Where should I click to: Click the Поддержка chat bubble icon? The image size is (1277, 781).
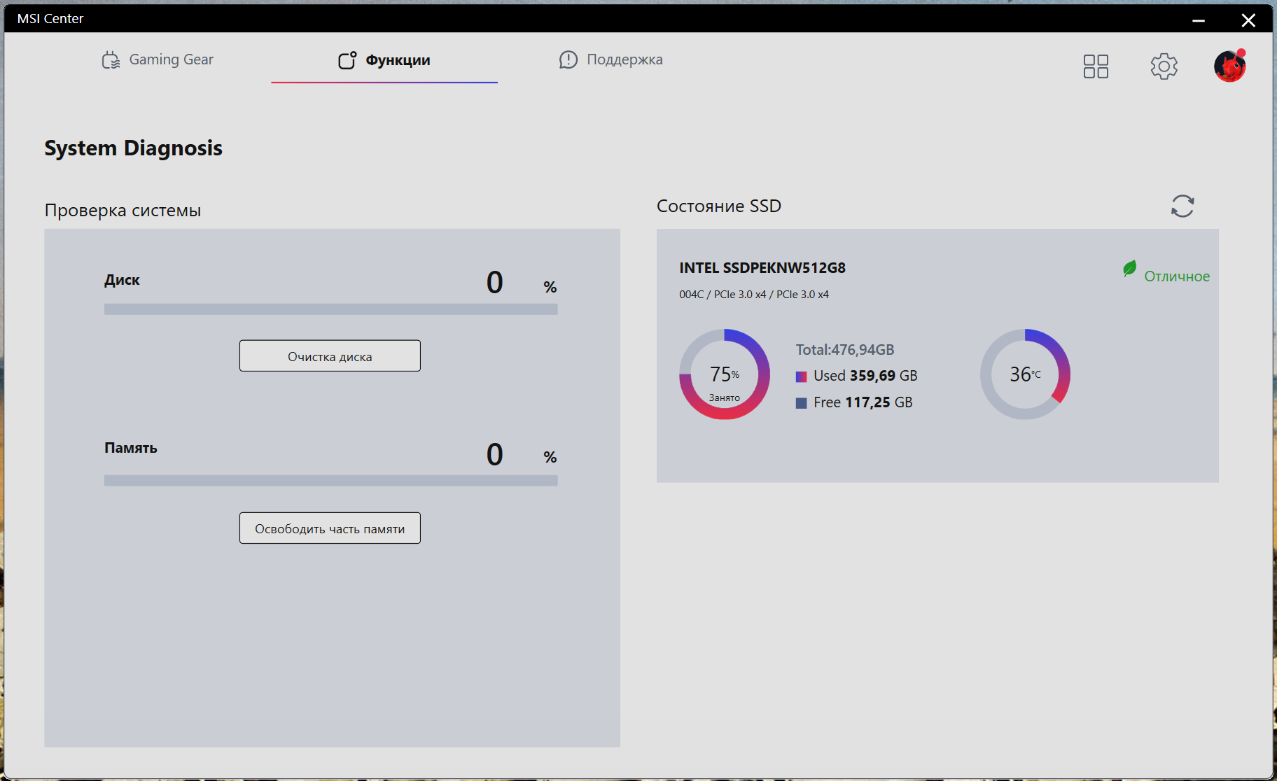coord(568,60)
